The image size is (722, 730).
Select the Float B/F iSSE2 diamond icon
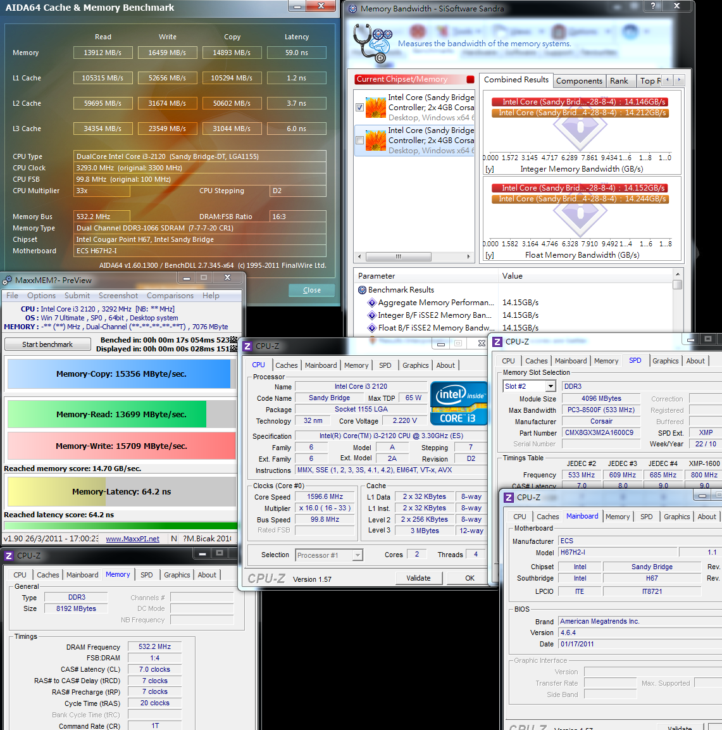coord(371,328)
